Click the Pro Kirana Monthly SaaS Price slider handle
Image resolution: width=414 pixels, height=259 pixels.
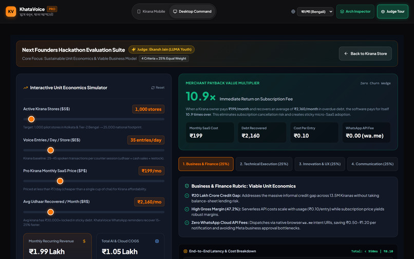[60, 181]
